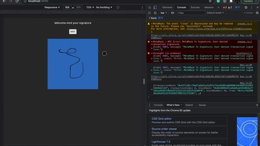Reload the localhost page
The height and width of the screenshot is (146, 260).
(17, 1)
